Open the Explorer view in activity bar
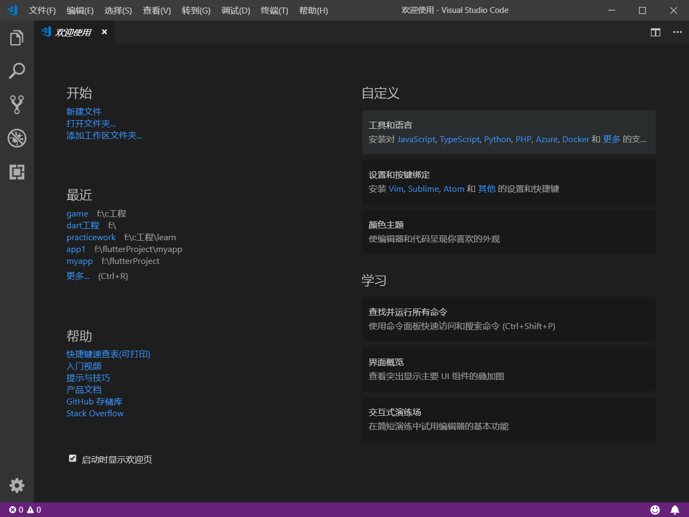Viewport: 689px width, 517px height. [17, 38]
